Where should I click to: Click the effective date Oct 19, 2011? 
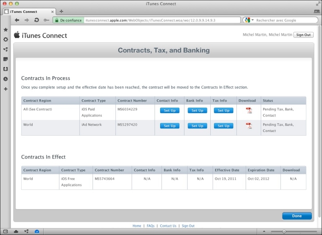[225, 179]
